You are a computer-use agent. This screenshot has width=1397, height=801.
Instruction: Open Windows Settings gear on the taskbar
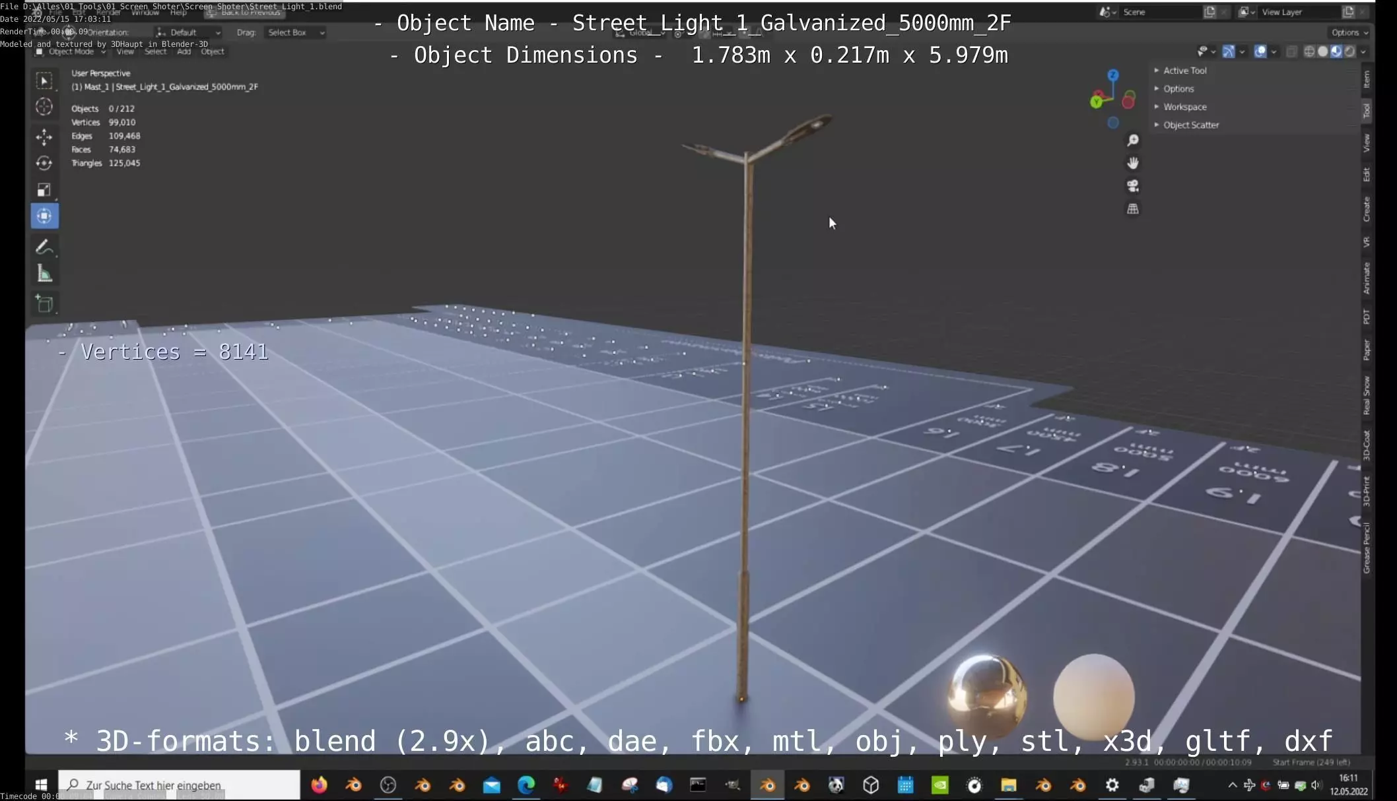click(1112, 785)
